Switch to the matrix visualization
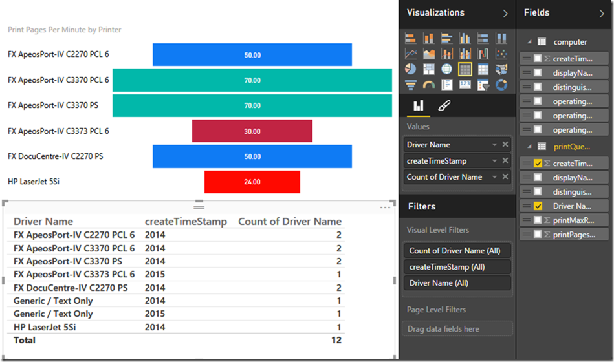The width and height of the screenshot is (614, 362). [483, 69]
